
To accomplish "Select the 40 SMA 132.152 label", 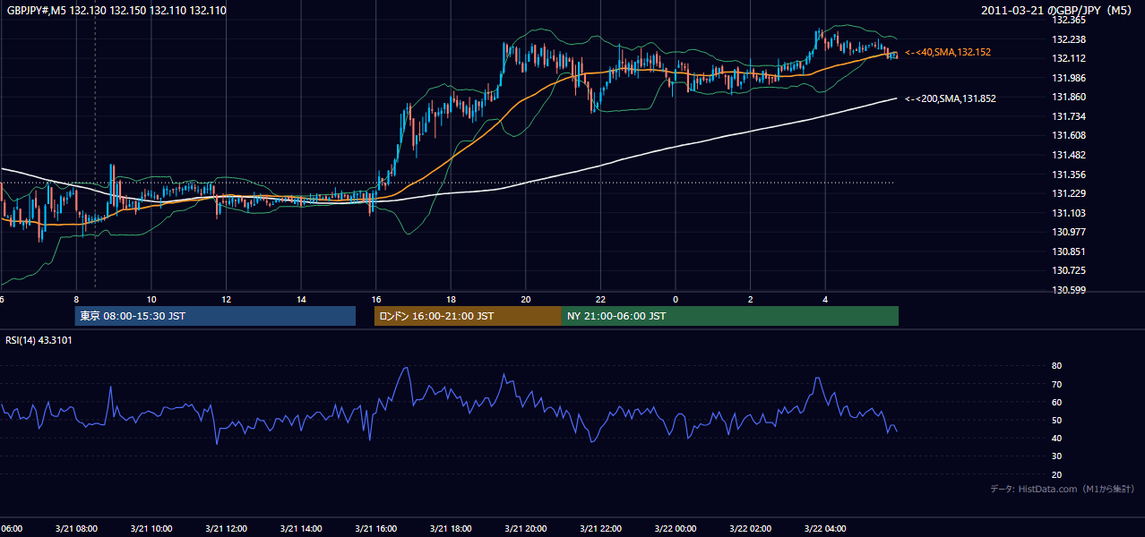I will pyautogui.click(x=948, y=53).
